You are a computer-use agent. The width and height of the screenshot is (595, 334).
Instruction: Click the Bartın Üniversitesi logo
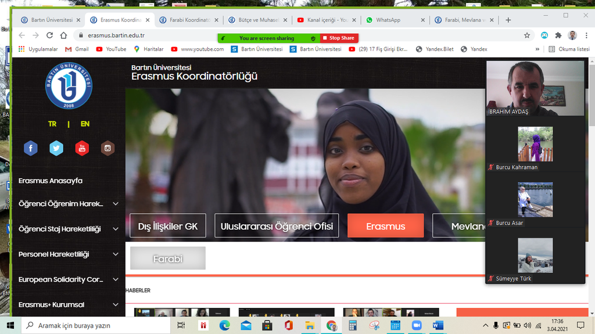click(x=69, y=86)
